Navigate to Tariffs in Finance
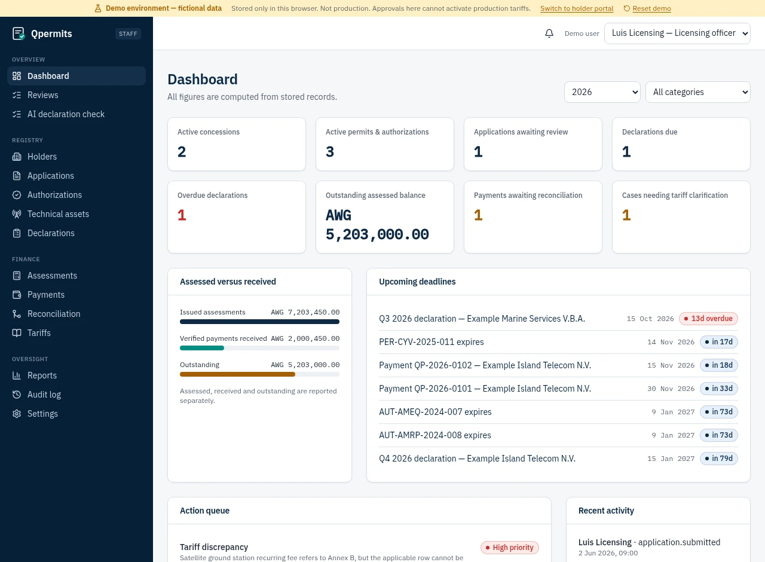This screenshot has height=562, width=765. 76,333
